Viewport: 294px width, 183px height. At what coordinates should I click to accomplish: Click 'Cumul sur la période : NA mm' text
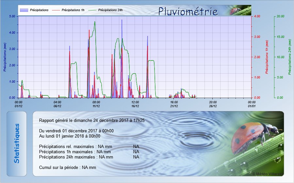coord(68,167)
